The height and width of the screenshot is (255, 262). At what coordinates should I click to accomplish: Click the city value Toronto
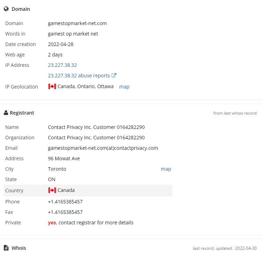coord(57,169)
